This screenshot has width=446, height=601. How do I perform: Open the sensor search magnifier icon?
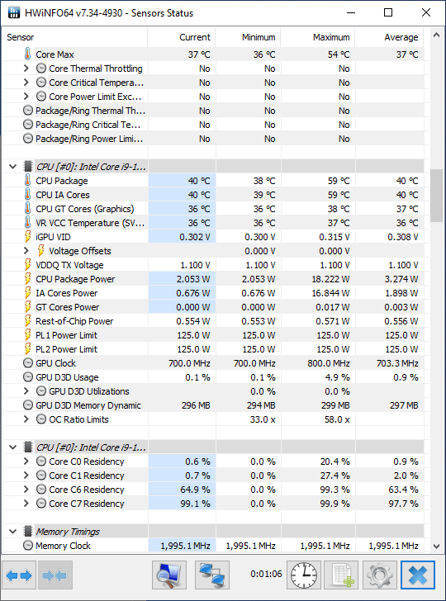pyautogui.click(x=169, y=575)
